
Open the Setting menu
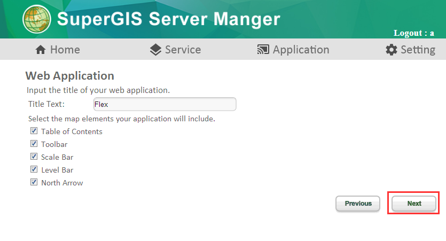pyautogui.click(x=410, y=50)
